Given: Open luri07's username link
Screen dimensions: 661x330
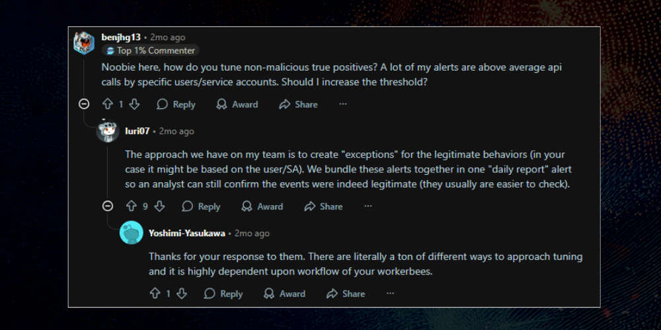Looking at the screenshot, I should (137, 131).
